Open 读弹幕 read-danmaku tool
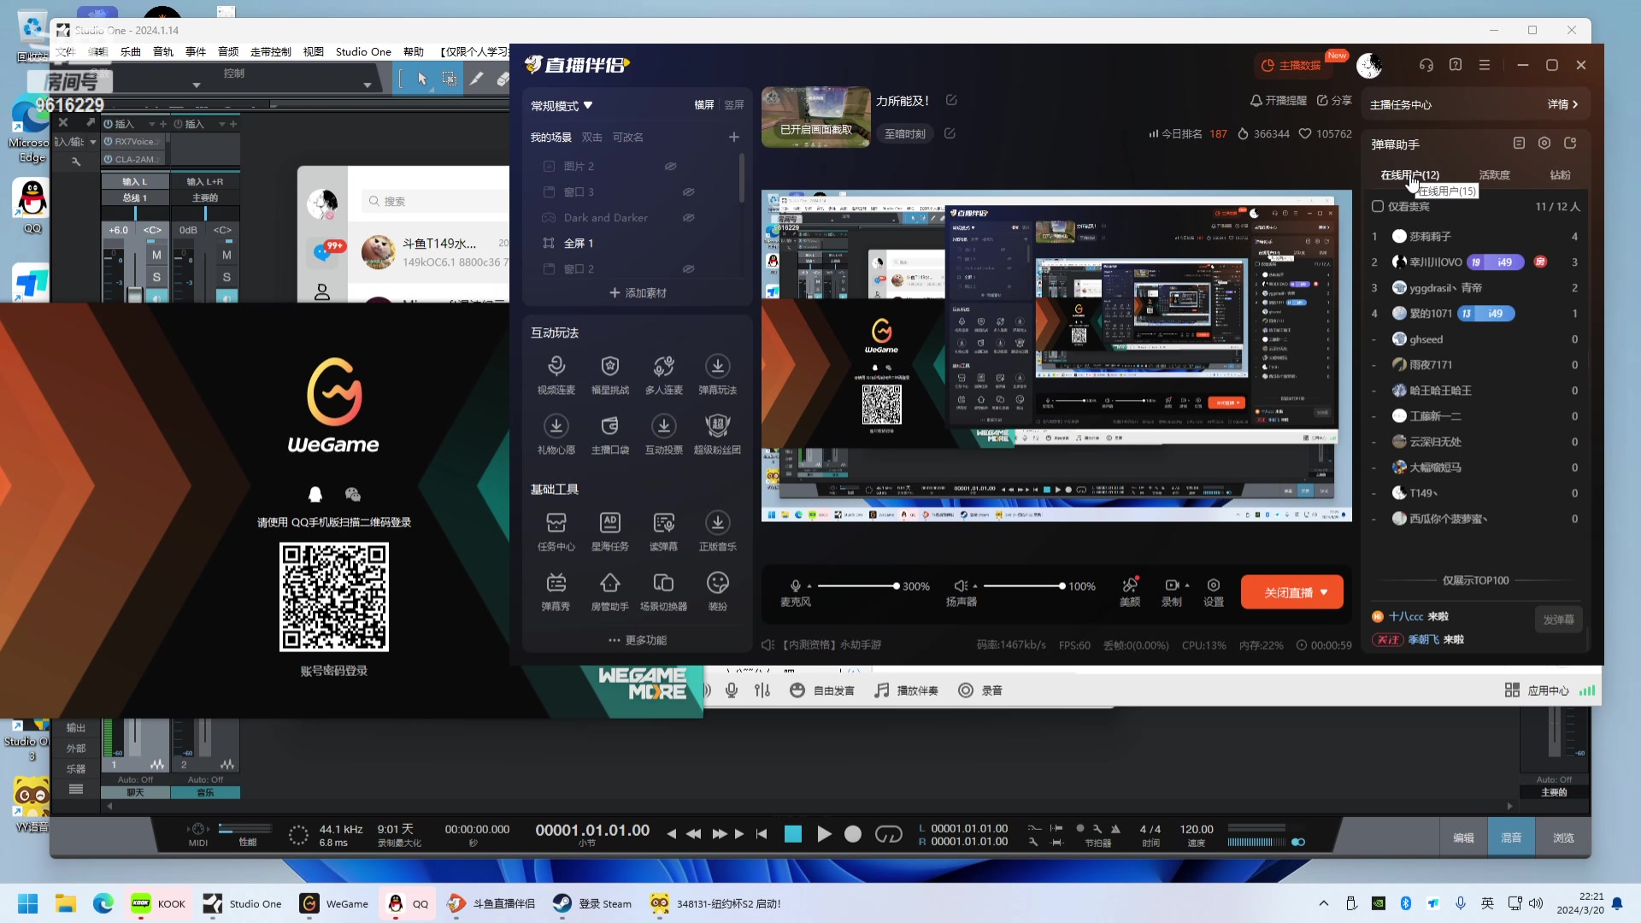Viewport: 1641px width, 923px height. 664,531
